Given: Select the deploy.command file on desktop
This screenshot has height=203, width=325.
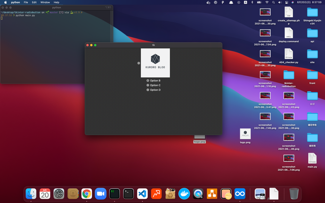Looking at the screenshot, I should 289,35.
